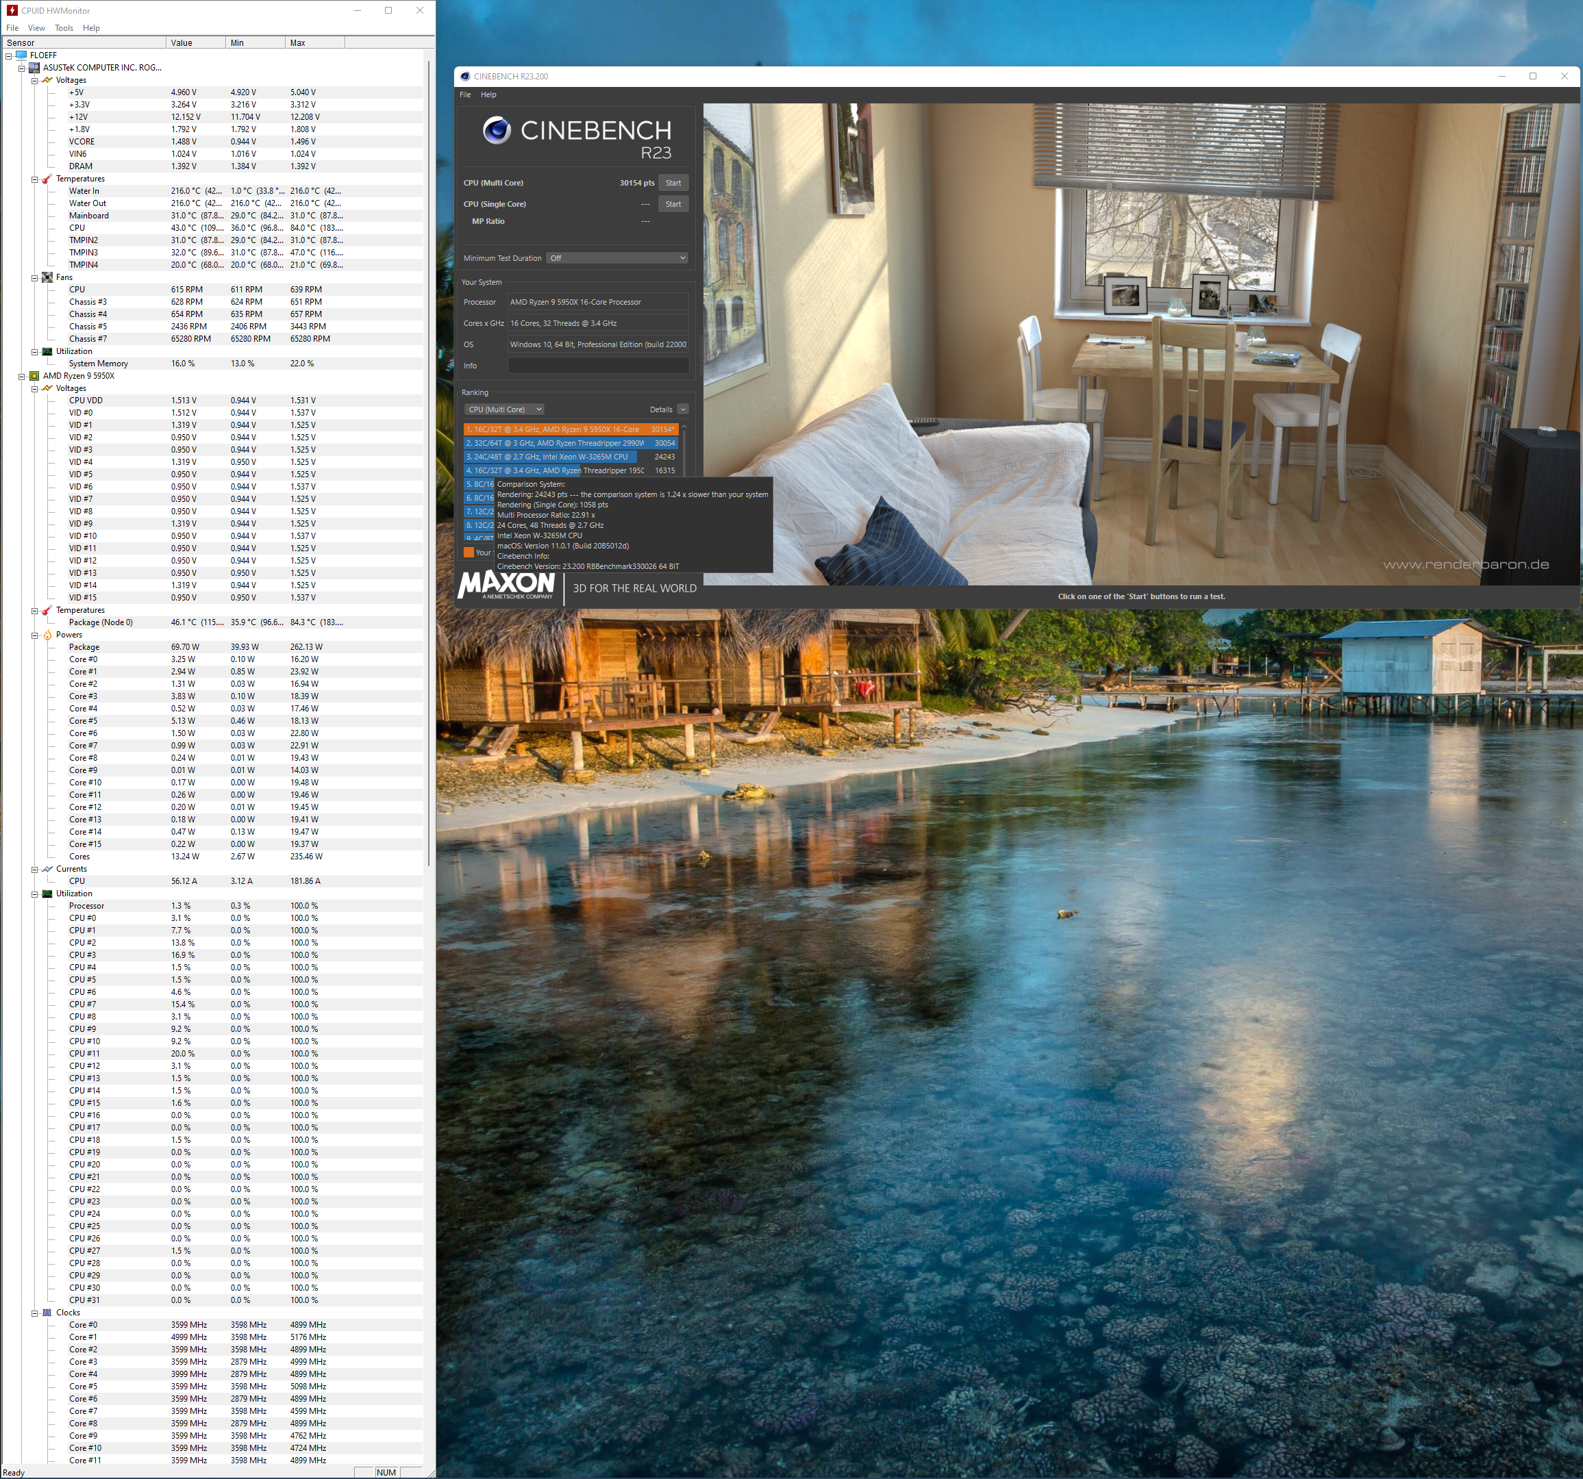This screenshot has height=1479, width=1583.
Task: Open the HWMonitor Tools menu
Action: 64,28
